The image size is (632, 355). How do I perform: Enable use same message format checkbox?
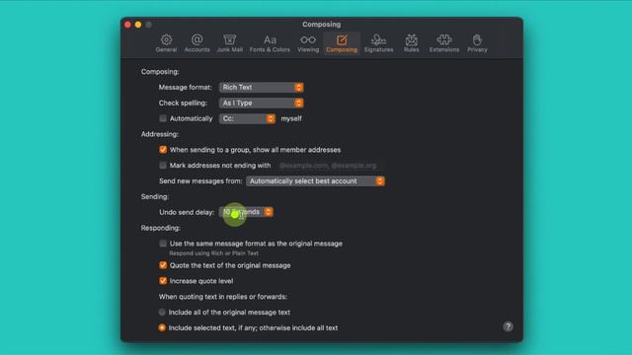coord(163,244)
